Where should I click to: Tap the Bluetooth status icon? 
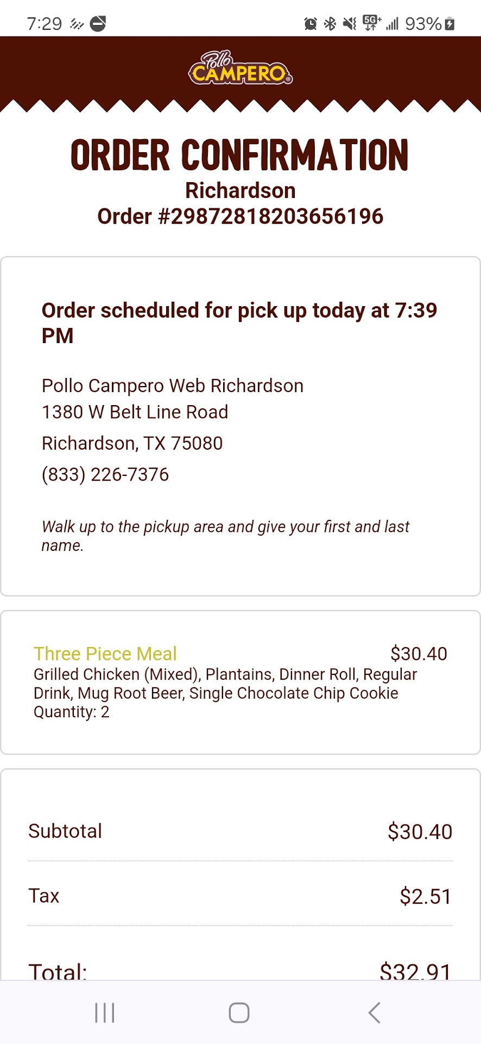[x=330, y=23]
